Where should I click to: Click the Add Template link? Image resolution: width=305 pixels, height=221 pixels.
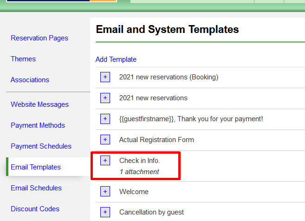point(116,59)
